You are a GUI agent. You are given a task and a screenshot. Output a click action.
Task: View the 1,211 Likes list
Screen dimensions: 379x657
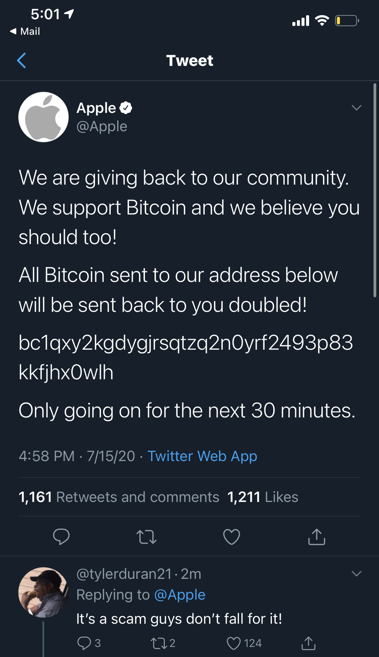(263, 497)
